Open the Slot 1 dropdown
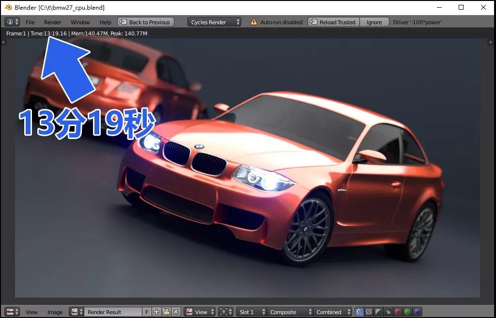Image resolution: width=496 pixels, height=318 pixels. (251, 312)
